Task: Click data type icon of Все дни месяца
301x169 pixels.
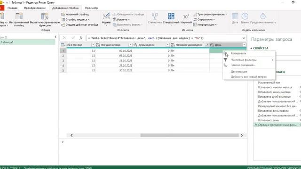Action: tap(98, 45)
